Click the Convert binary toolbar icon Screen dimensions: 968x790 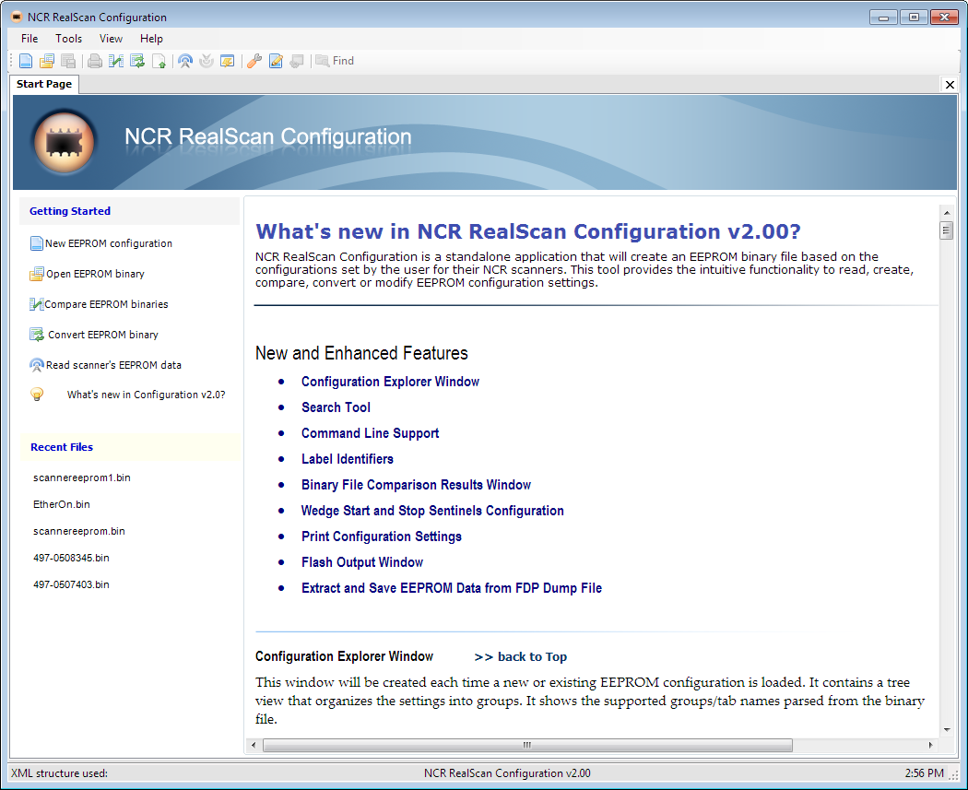(x=137, y=61)
